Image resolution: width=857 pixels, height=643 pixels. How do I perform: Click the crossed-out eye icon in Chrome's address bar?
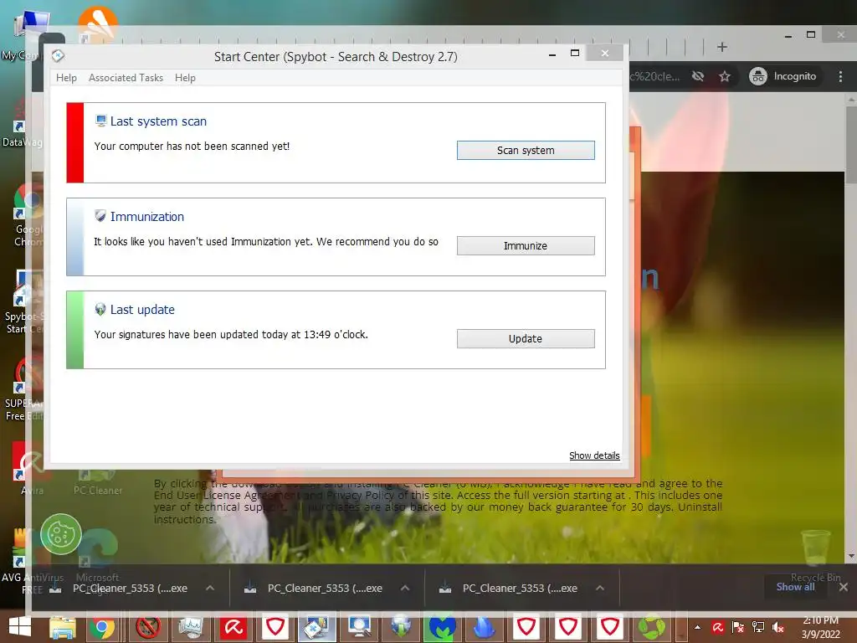click(698, 76)
